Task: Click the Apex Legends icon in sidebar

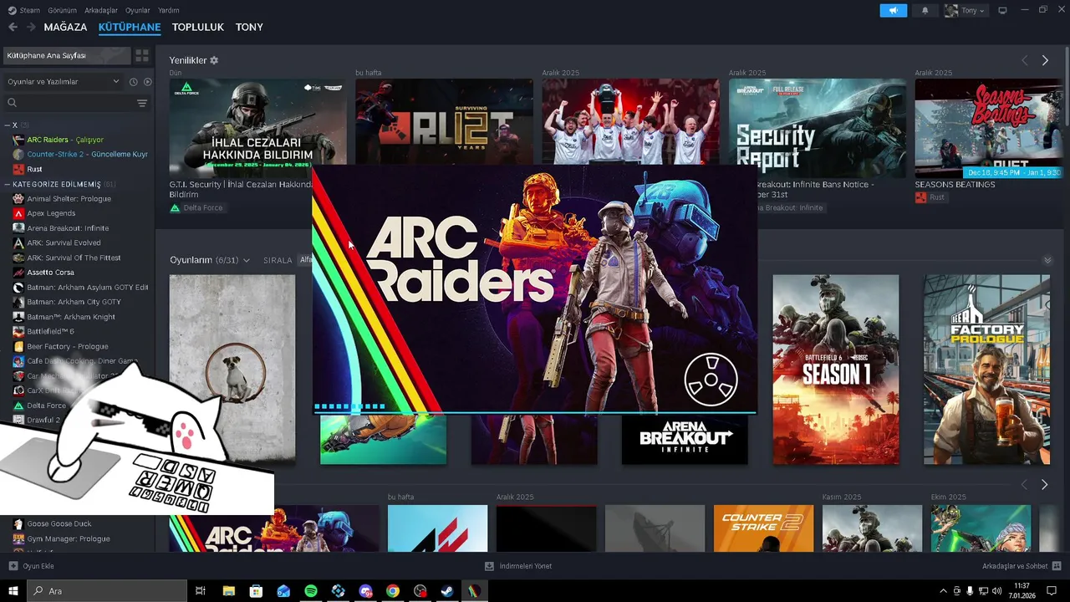Action: pyautogui.click(x=18, y=213)
